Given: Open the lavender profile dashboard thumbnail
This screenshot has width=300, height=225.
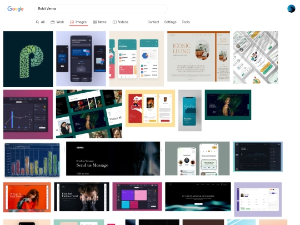Looking at the screenshot, I should pos(258,199).
